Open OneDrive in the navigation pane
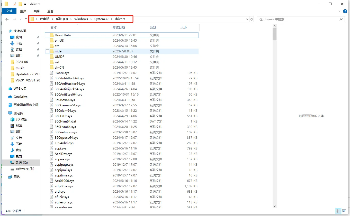The width and height of the screenshot is (350, 216). tap(20, 97)
